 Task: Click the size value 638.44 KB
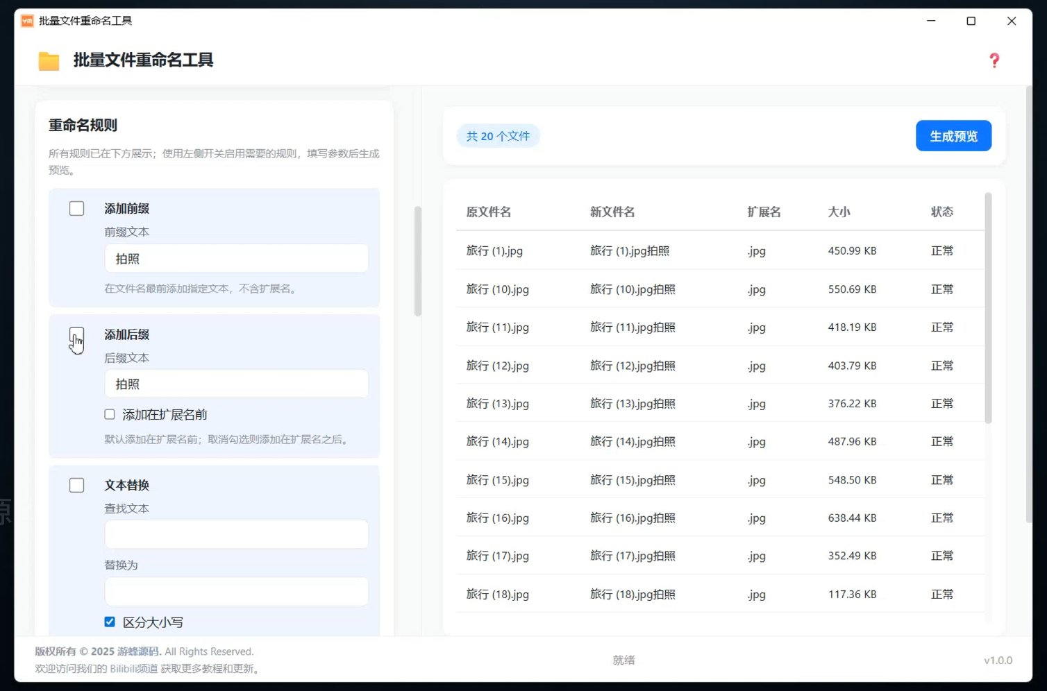point(852,518)
